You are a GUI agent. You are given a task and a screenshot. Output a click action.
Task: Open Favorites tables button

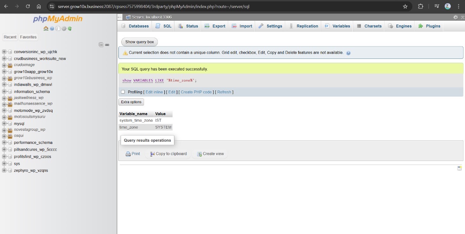coord(28,37)
